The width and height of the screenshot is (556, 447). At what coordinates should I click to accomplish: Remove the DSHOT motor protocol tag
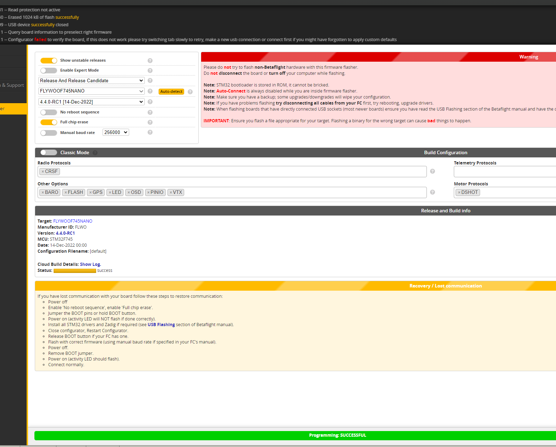[459, 192]
